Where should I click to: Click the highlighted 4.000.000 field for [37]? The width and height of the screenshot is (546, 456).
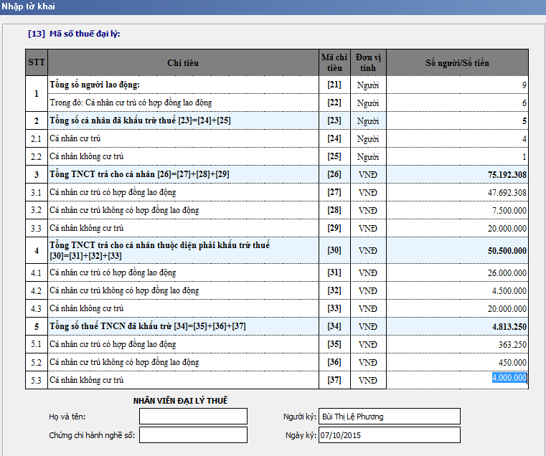coord(509,379)
